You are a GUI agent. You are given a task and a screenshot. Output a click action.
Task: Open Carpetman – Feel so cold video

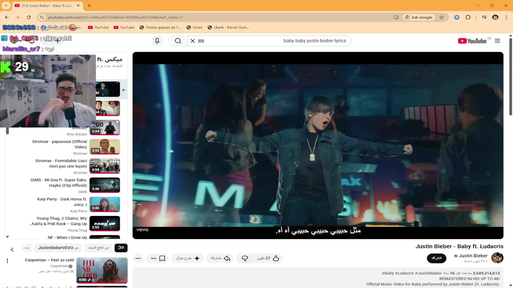[x=49, y=260]
